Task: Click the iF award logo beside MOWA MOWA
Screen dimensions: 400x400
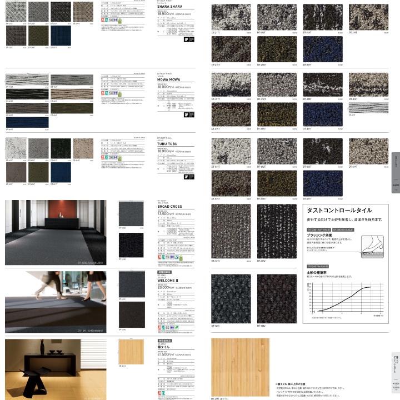Action: tap(189, 115)
